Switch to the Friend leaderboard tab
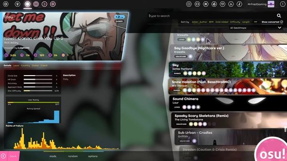Screen dimensions: 287x161 44,66
